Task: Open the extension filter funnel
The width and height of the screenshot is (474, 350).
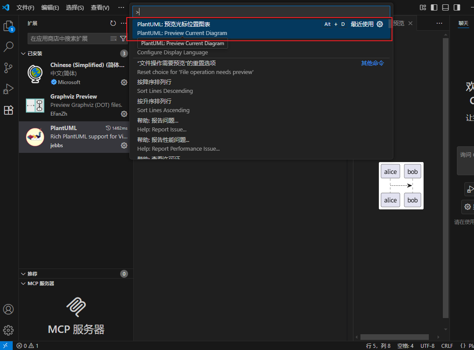Action: pyautogui.click(x=123, y=39)
